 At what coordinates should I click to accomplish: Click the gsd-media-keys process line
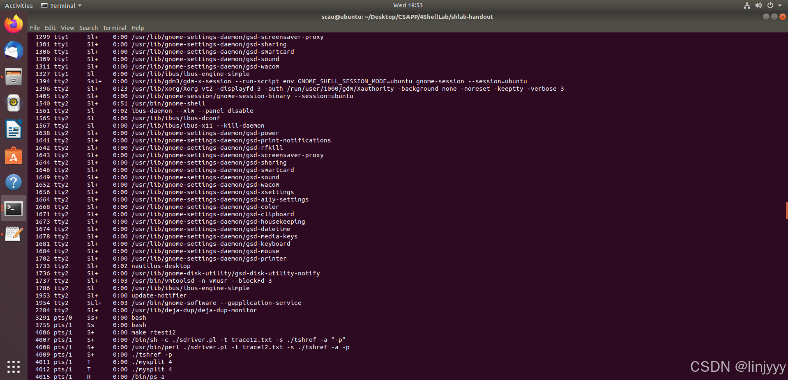(166, 236)
